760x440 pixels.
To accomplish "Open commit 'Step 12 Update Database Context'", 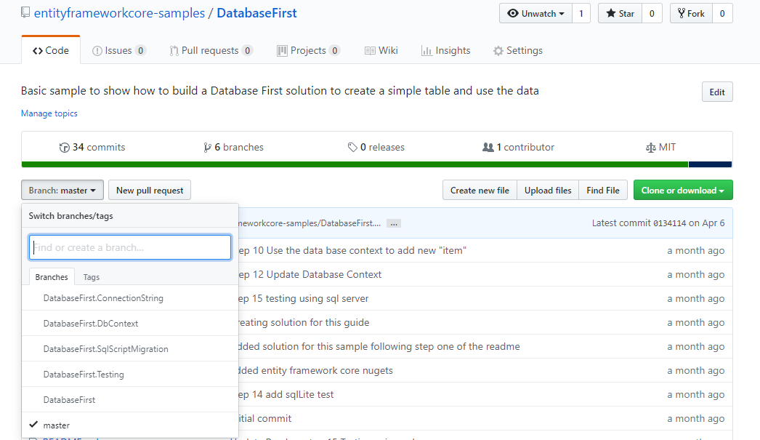I will [x=310, y=275].
